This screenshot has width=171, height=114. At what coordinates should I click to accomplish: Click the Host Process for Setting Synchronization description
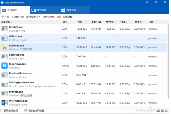[32, 86]
